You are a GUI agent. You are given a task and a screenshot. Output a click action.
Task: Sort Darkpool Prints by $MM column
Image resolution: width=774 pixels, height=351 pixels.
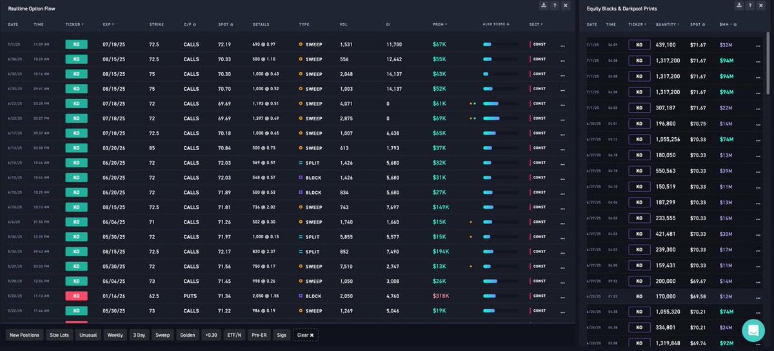[725, 24]
